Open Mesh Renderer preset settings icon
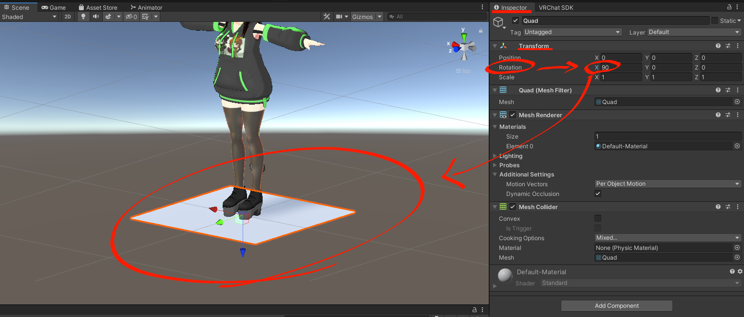Screen dimensions: 744x317 coord(728,115)
